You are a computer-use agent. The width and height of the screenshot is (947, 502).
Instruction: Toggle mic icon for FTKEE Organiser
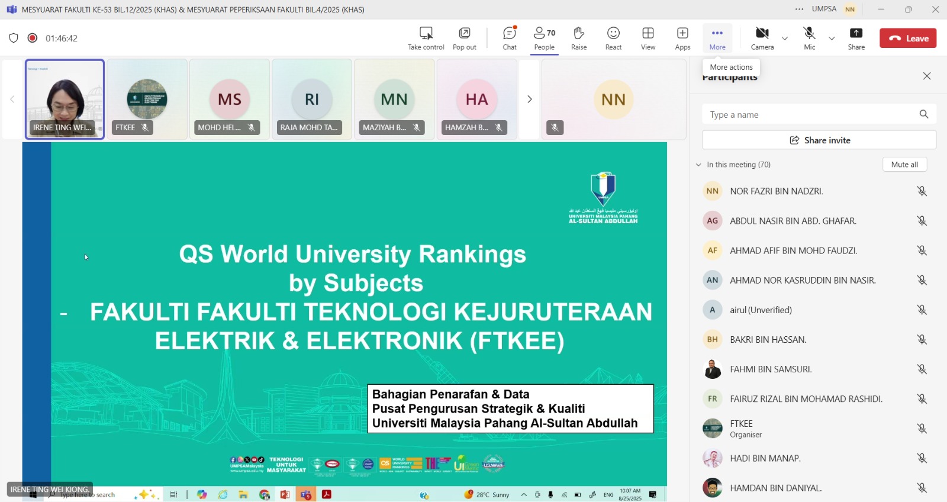coord(922,429)
